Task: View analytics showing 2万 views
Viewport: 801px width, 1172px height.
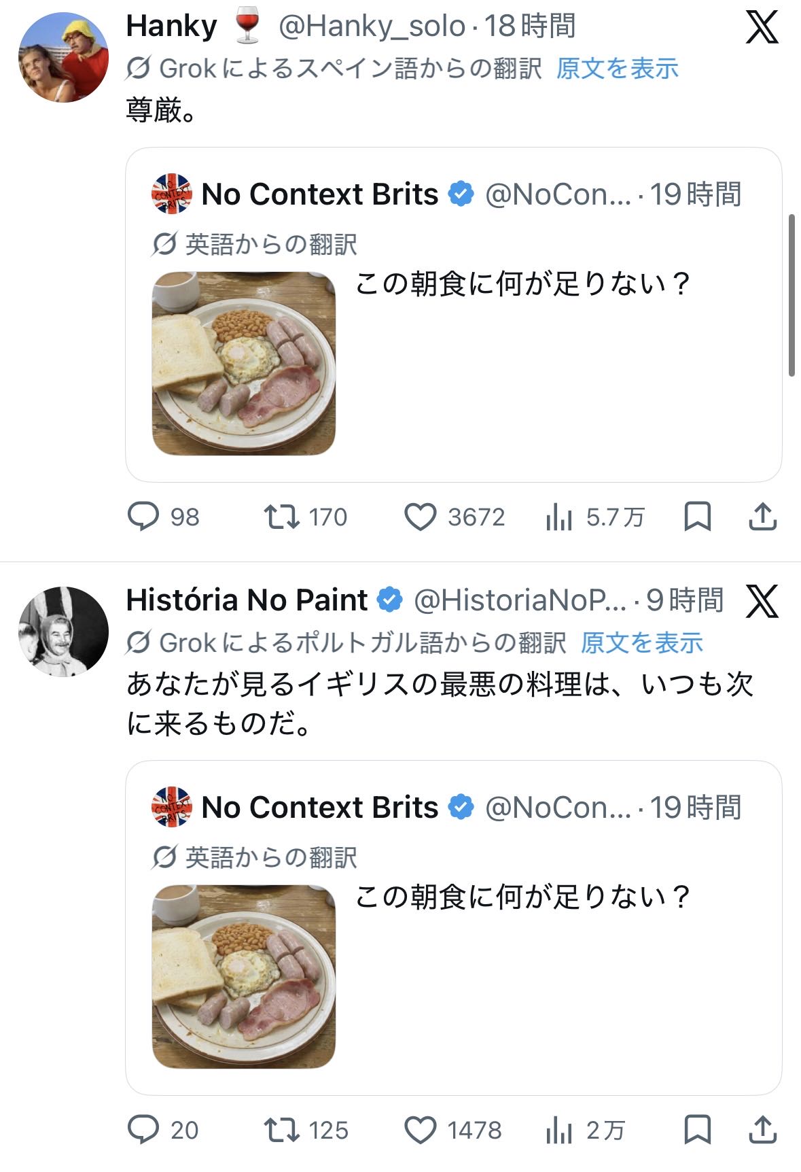Action: click(x=559, y=1131)
